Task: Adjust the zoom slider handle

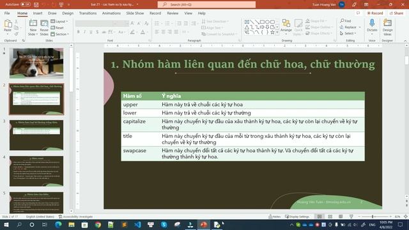Action: [373, 217]
